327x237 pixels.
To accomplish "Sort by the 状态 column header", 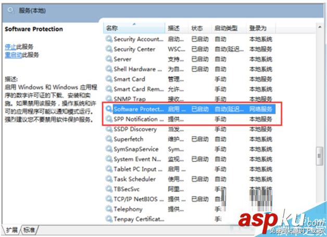I will 200,28.
